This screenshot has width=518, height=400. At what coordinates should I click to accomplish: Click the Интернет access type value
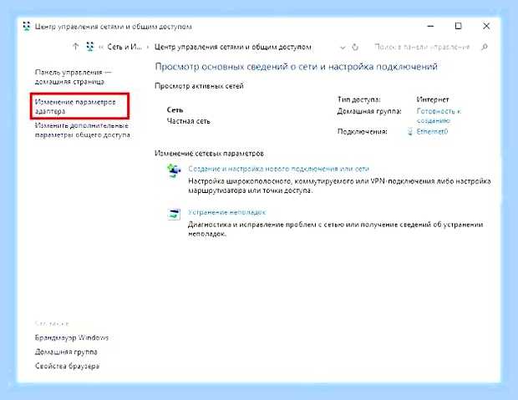(x=433, y=99)
